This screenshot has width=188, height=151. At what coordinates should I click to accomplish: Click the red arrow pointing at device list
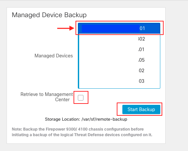pyautogui.click(x=66, y=28)
